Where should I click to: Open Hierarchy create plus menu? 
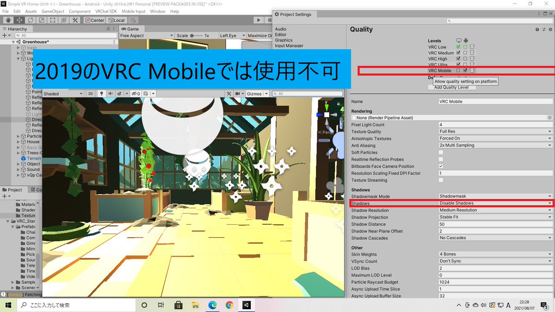(x=6, y=35)
